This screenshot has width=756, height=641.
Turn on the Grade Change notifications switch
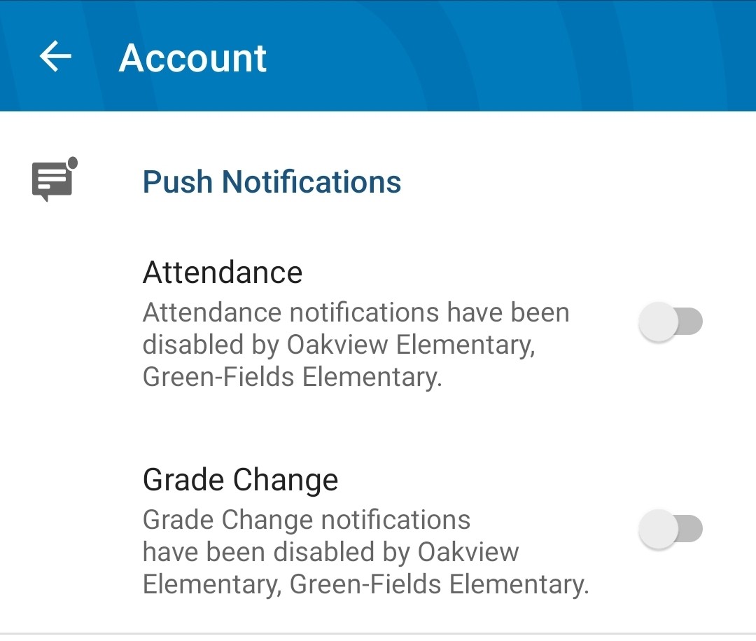click(670, 528)
